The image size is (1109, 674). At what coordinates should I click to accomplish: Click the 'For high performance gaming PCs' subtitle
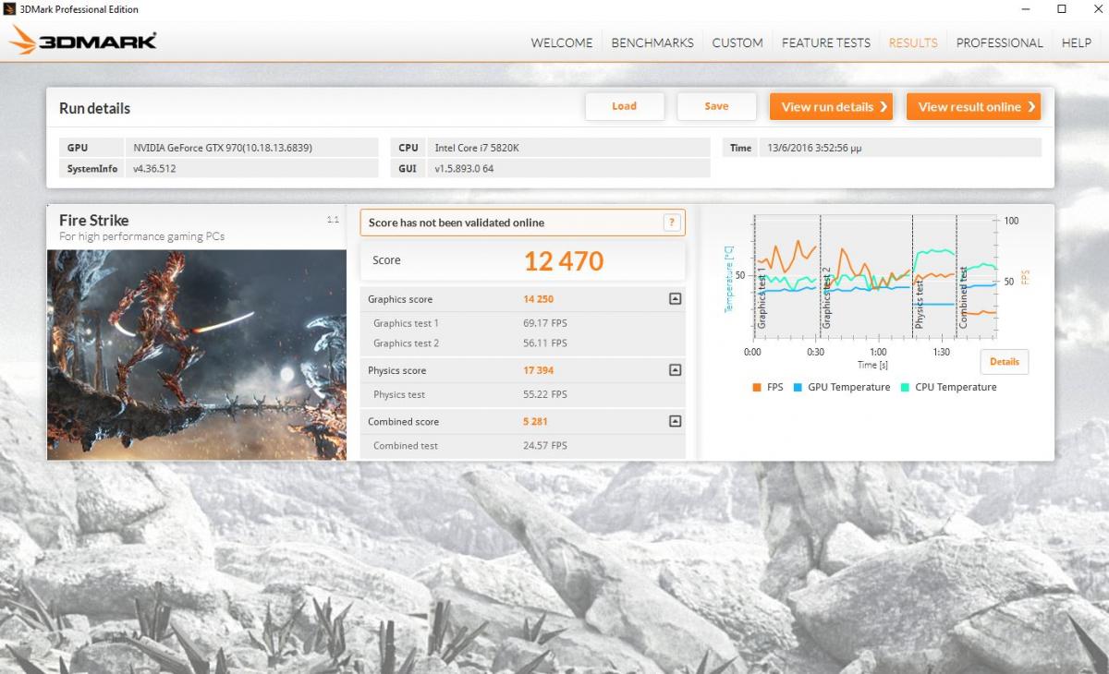pyautogui.click(x=142, y=236)
